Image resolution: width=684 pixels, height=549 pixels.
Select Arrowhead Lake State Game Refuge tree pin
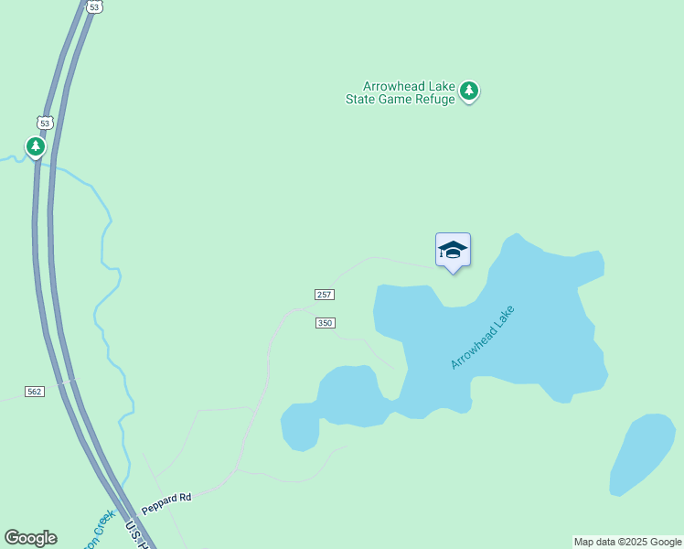click(x=469, y=91)
